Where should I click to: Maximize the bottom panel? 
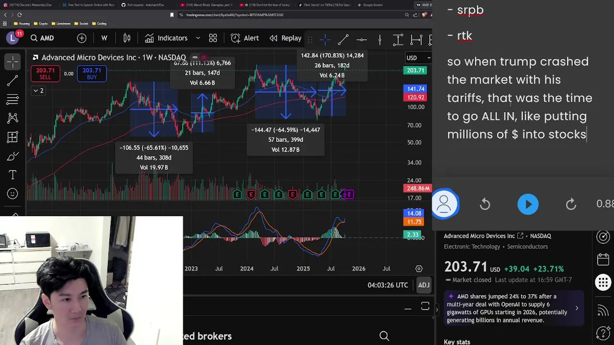coord(425,306)
